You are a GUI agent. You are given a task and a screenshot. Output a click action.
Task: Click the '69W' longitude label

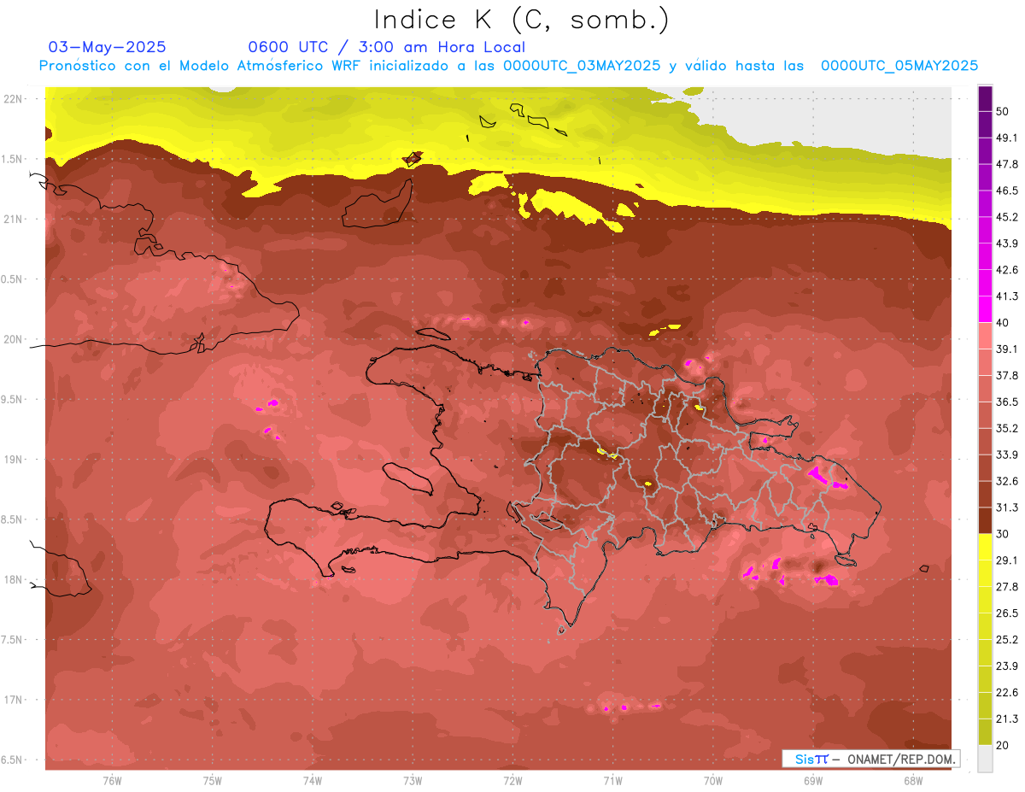[x=813, y=781]
